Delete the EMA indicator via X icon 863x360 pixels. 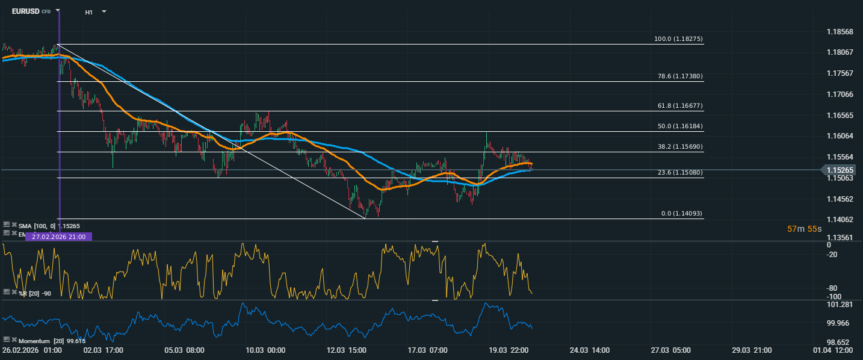pyautogui.click(x=13, y=232)
